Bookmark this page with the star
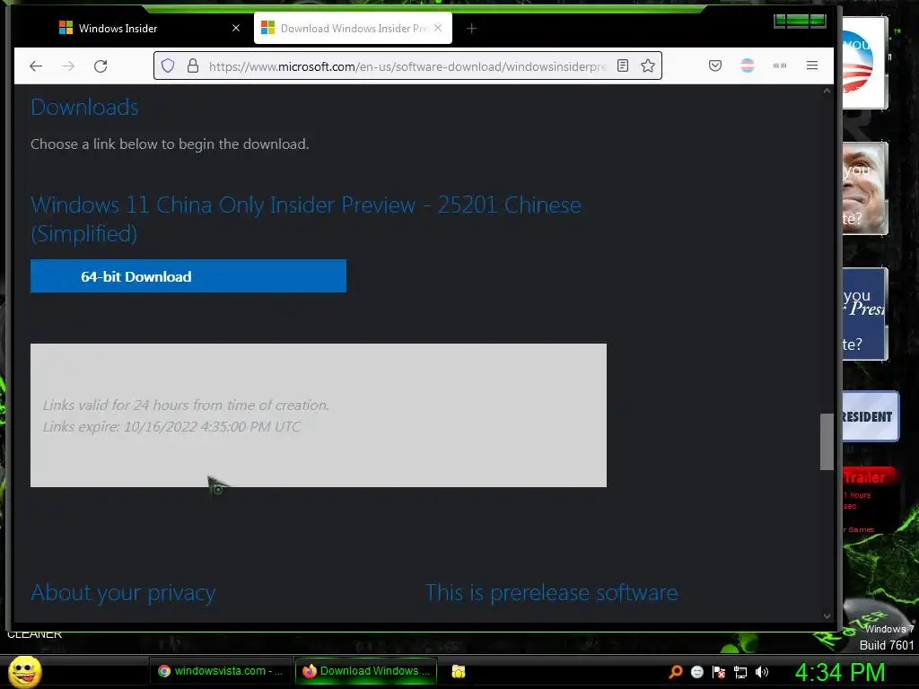Image resolution: width=919 pixels, height=689 pixels. (x=648, y=65)
